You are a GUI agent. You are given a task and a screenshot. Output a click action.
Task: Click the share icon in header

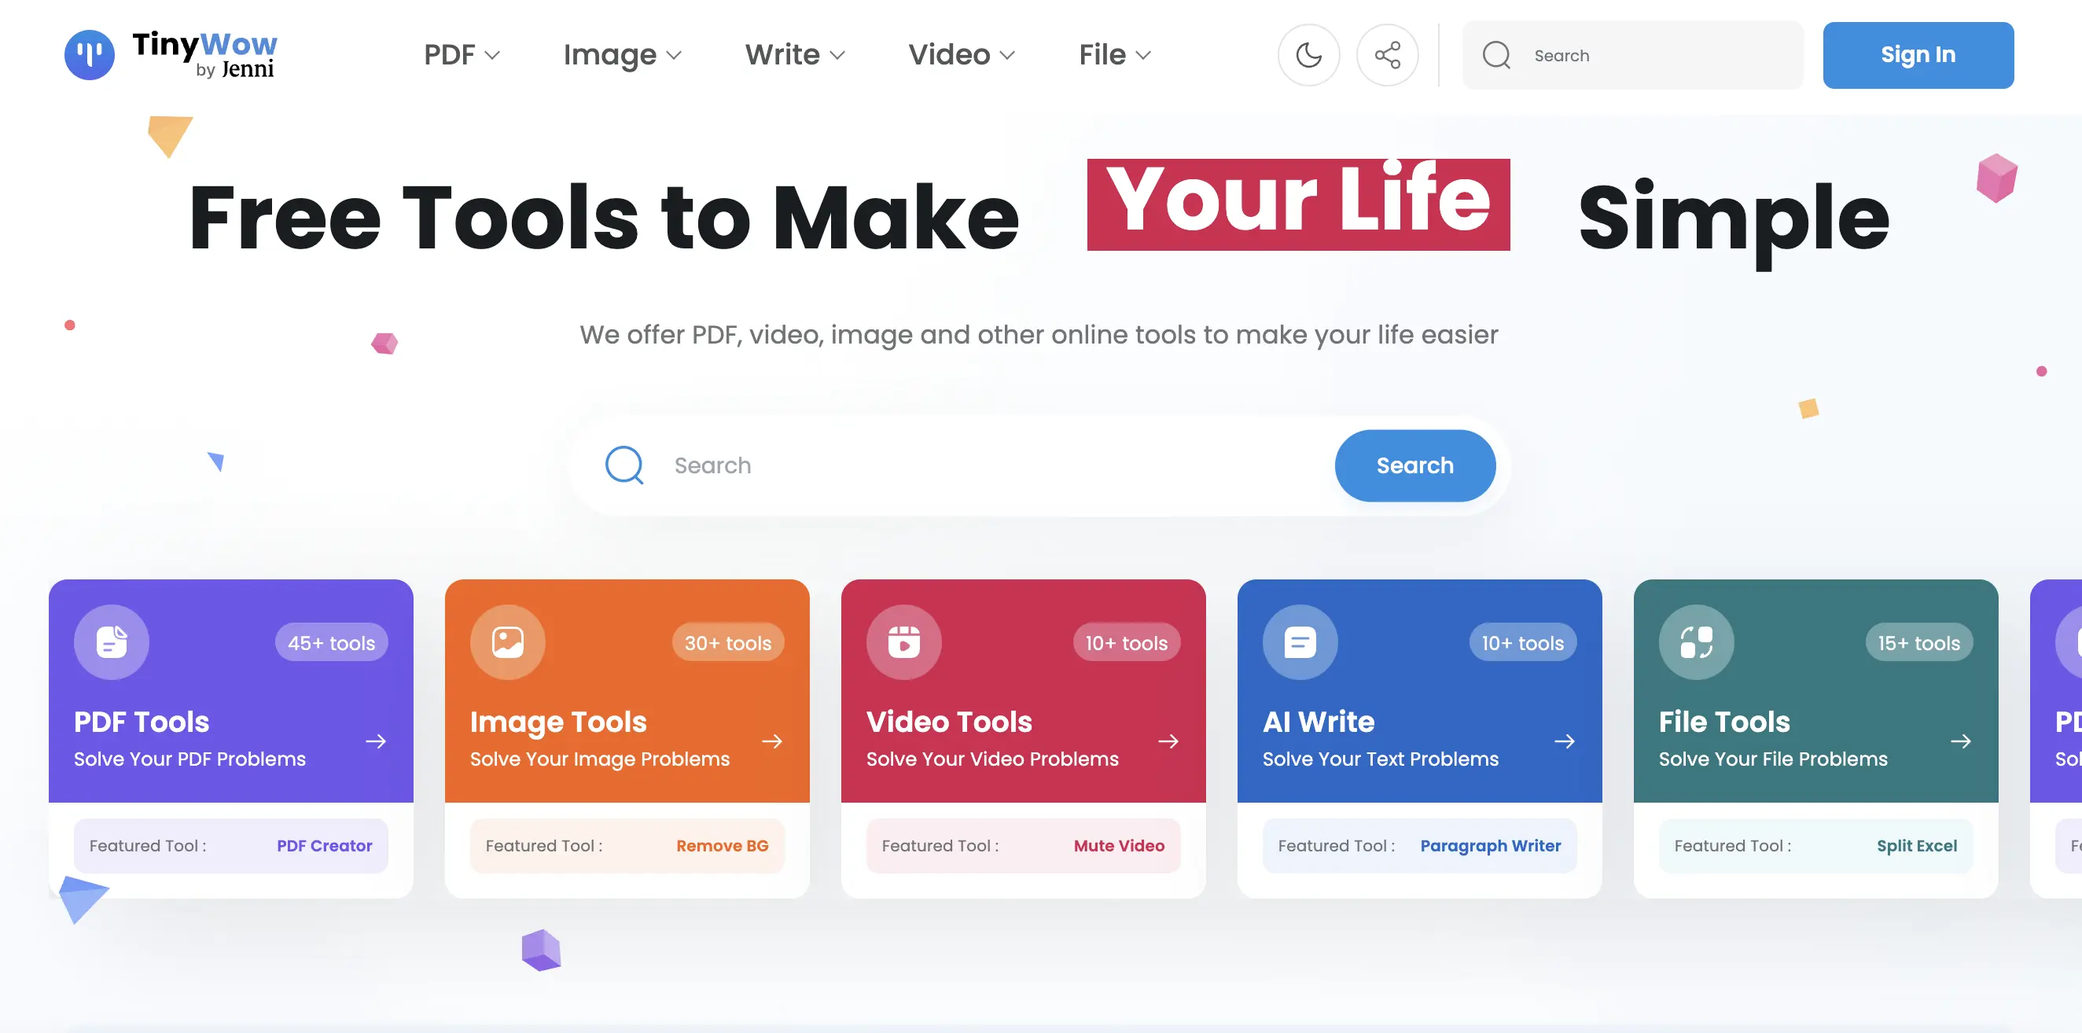point(1387,55)
